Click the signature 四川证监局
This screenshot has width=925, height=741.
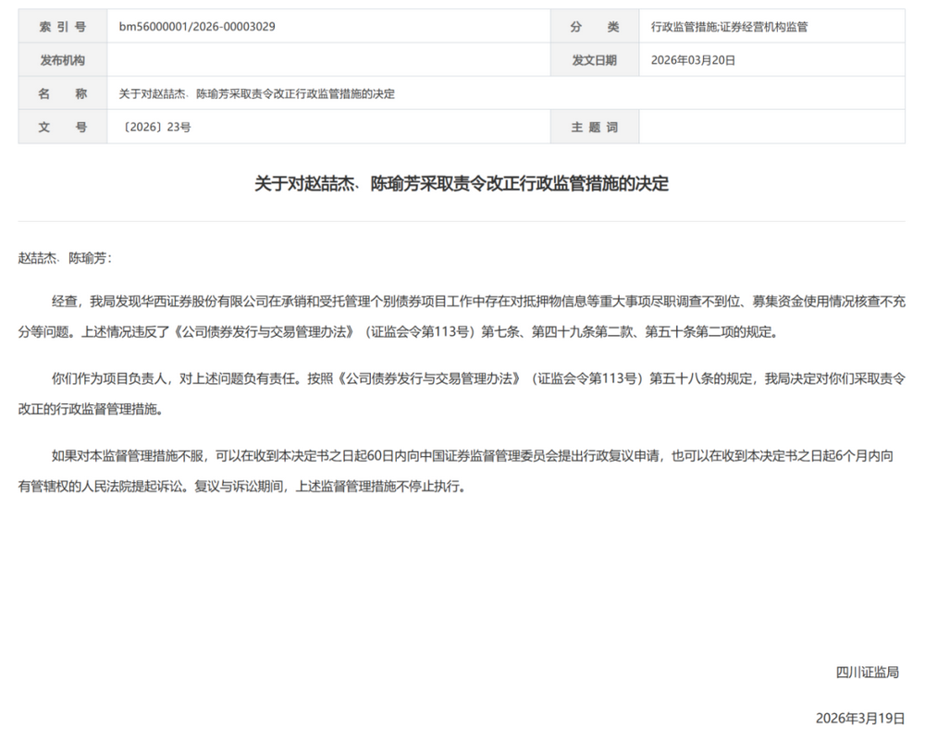pyautogui.click(x=868, y=672)
